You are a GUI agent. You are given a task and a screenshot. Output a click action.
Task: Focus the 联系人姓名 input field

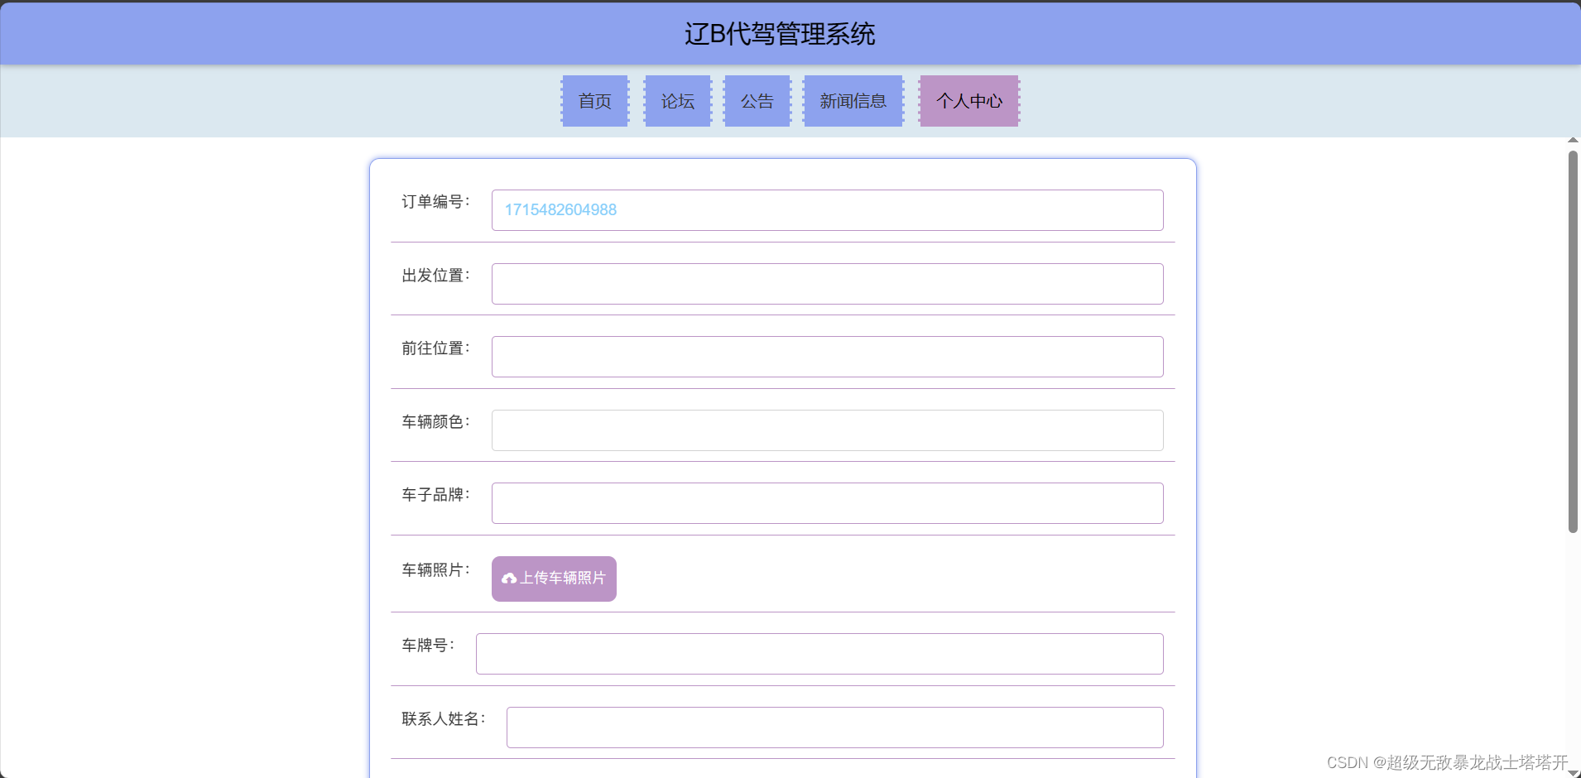pos(835,728)
